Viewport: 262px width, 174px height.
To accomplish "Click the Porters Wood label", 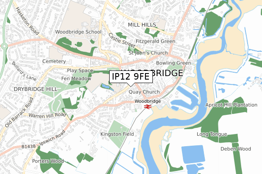I will 48,161.
